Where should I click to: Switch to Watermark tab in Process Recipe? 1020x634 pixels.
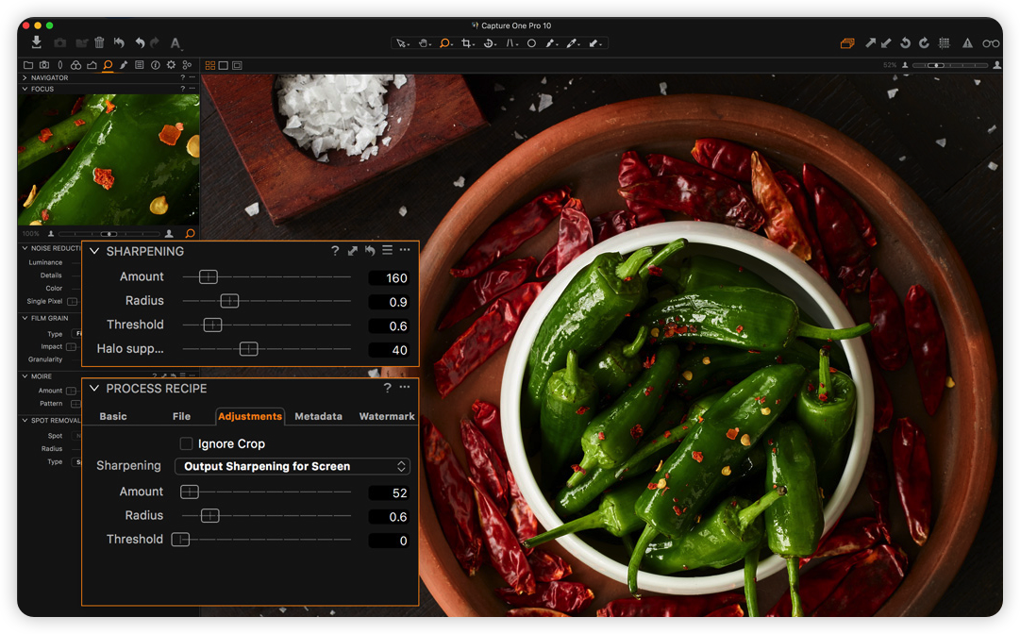387,416
